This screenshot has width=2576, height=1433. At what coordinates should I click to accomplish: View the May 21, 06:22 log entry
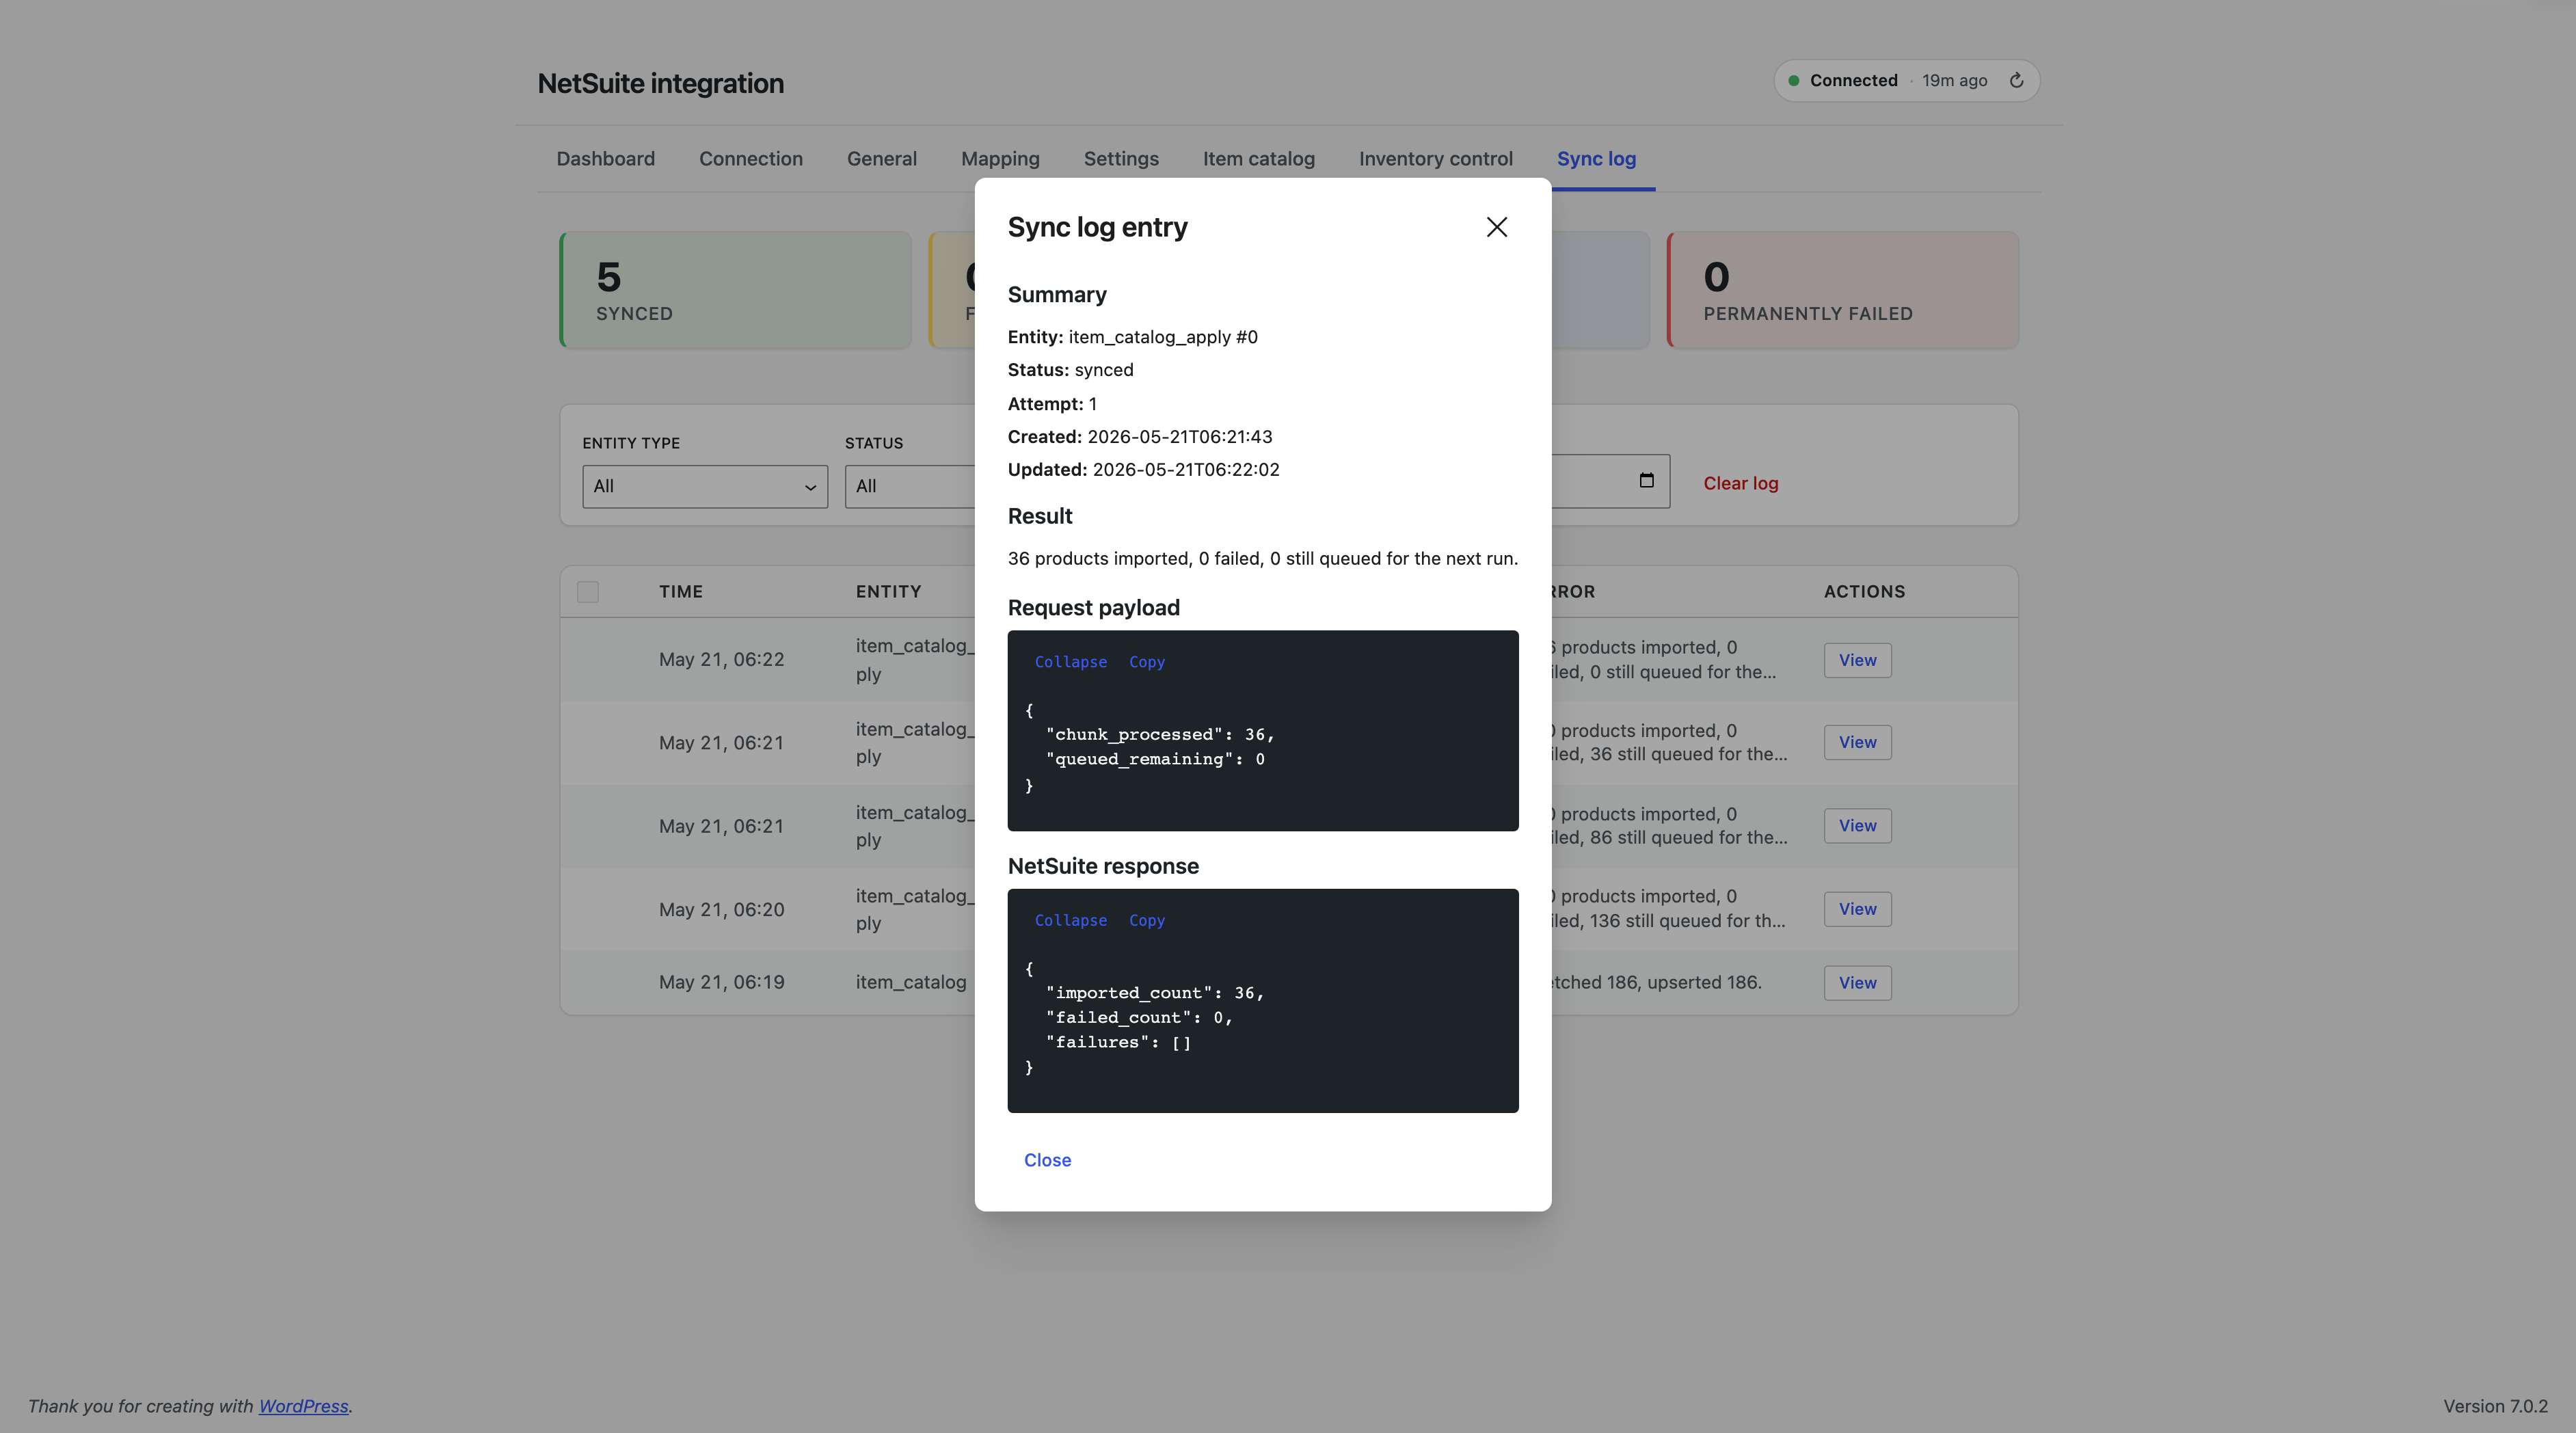click(1857, 660)
